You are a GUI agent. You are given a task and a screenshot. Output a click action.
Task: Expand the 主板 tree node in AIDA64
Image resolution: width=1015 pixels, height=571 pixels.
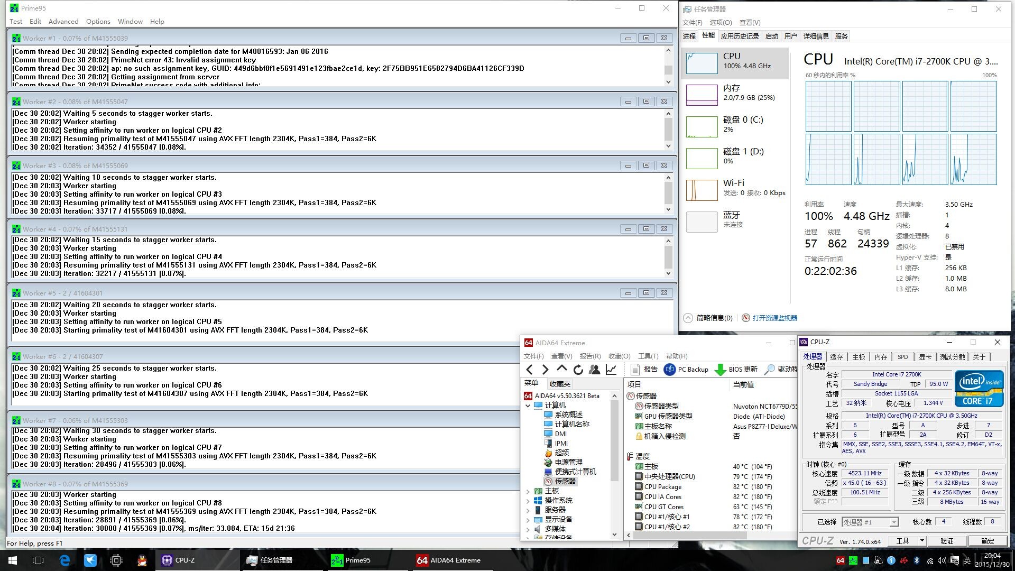click(x=528, y=491)
